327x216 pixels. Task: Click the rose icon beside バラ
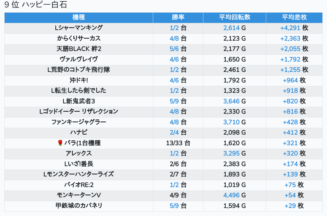point(60,143)
